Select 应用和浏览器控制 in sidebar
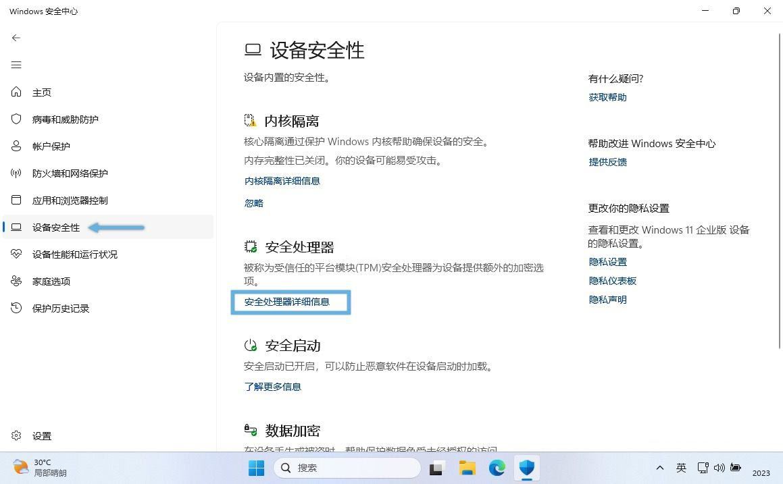Screen dimensions: 783x484 click(x=70, y=200)
